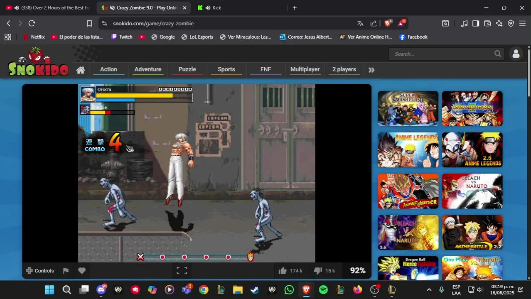Reload the current page
531x299 pixels.
(x=32, y=24)
